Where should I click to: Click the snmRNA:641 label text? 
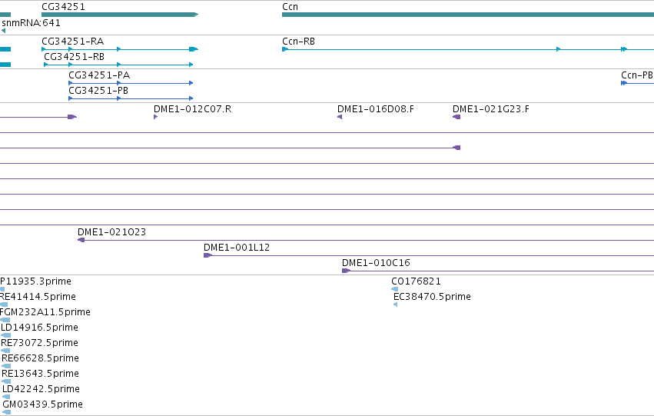point(31,23)
